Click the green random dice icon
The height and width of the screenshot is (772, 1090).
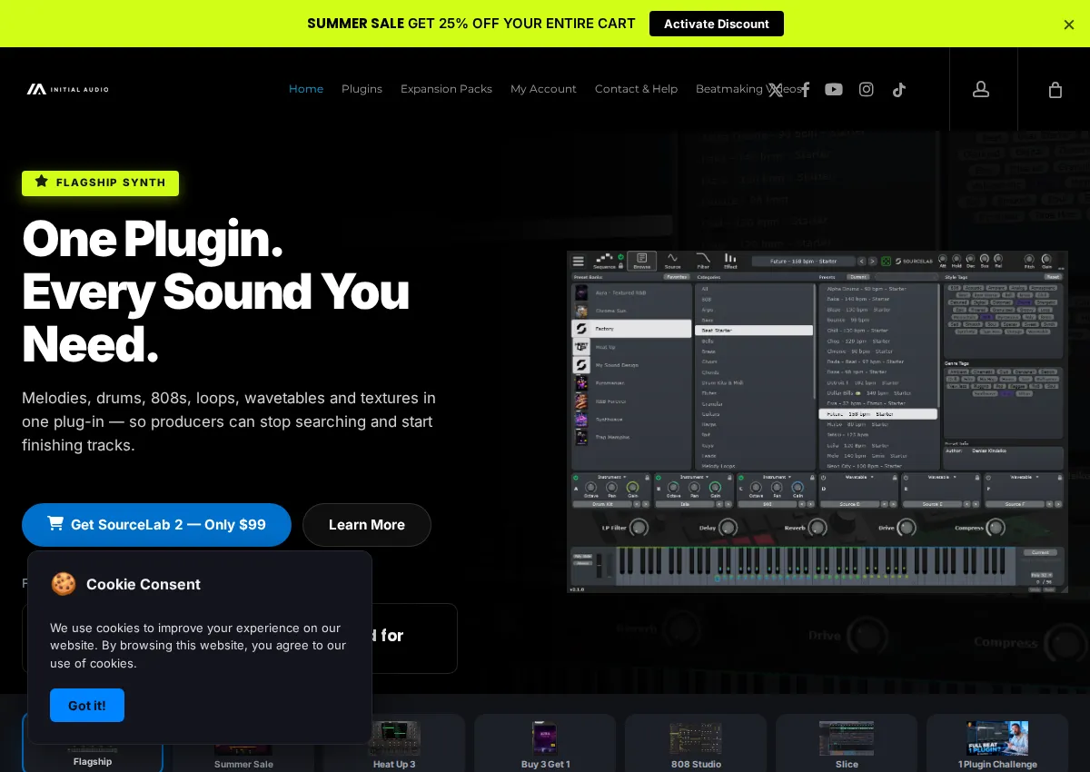886,261
